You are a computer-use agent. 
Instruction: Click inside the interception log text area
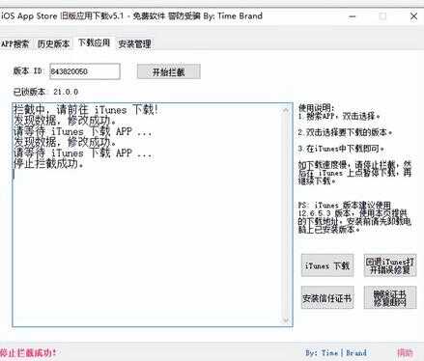click(148, 215)
